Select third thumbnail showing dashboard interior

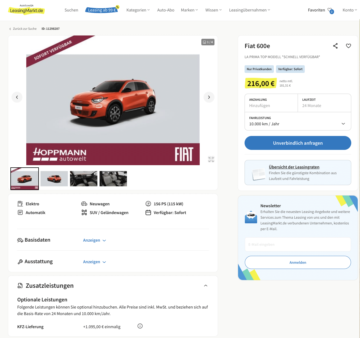point(84,179)
